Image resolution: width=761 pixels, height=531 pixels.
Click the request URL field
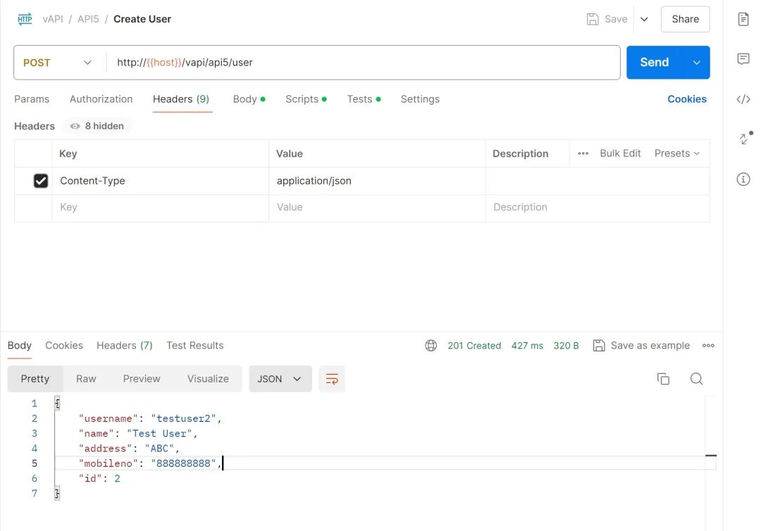(363, 63)
